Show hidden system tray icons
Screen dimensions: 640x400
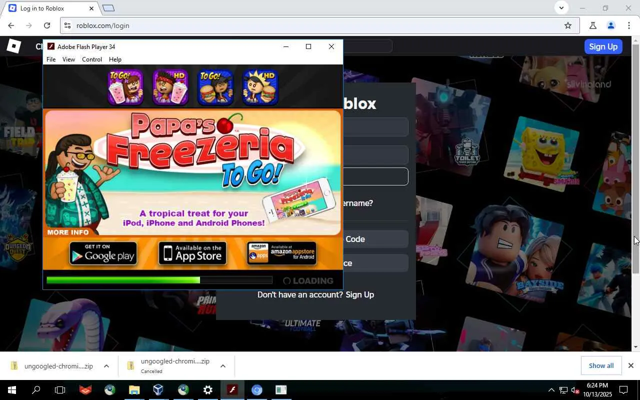(551, 390)
